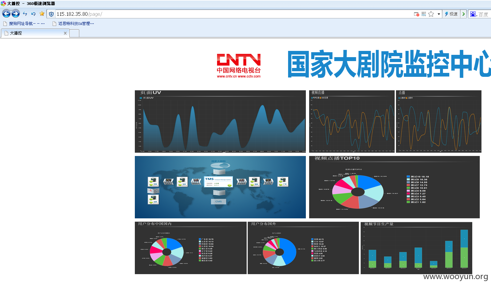
Task: Open the 视频直播 line chart panel
Action: point(352,121)
